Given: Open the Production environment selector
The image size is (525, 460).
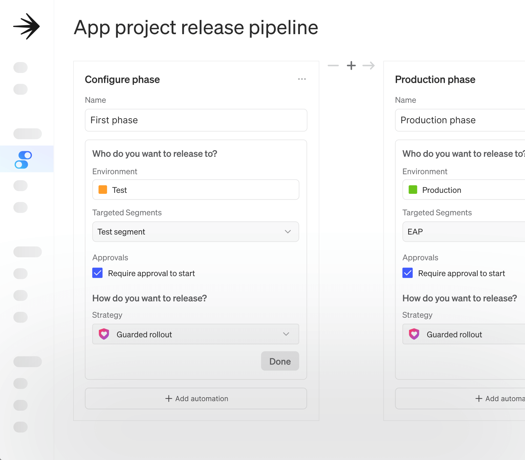Looking at the screenshot, I should pos(463,190).
